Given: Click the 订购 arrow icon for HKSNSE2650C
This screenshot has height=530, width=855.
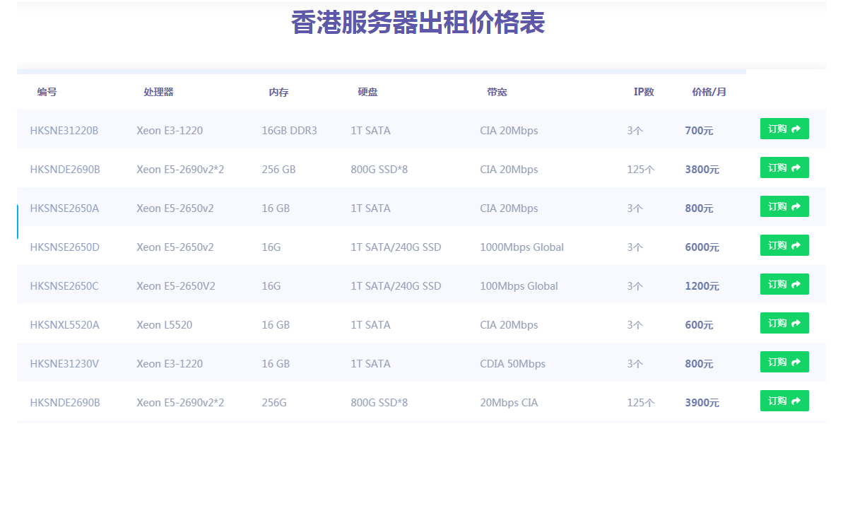Looking at the screenshot, I should tap(796, 284).
